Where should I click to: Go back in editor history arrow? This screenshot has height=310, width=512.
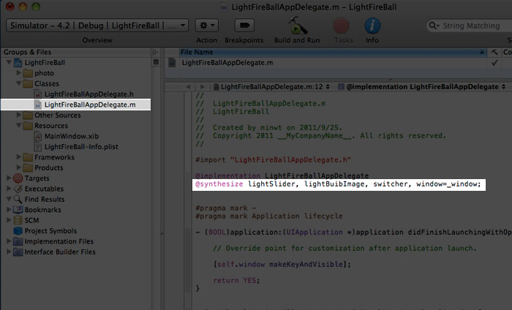click(x=188, y=87)
